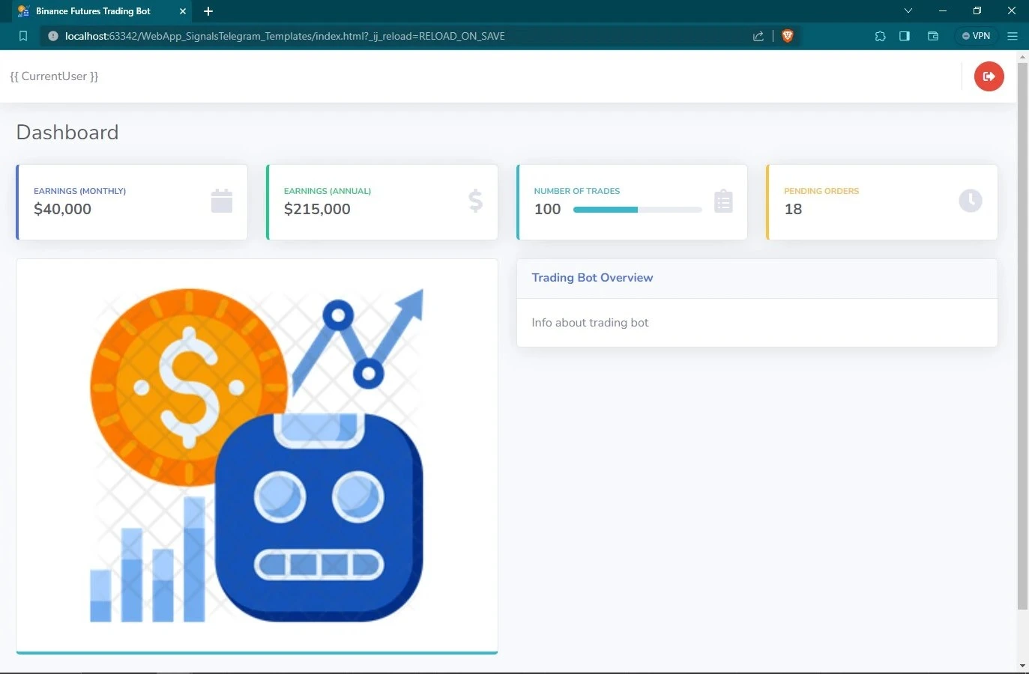Select the dollar icon on Earnings Annual card
The height and width of the screenshot is (674, 1029).
coord(475,201)
